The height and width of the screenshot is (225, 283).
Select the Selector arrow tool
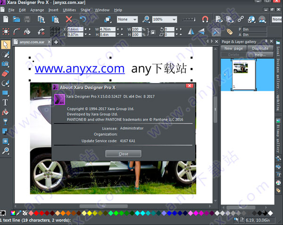click(5, 45)
